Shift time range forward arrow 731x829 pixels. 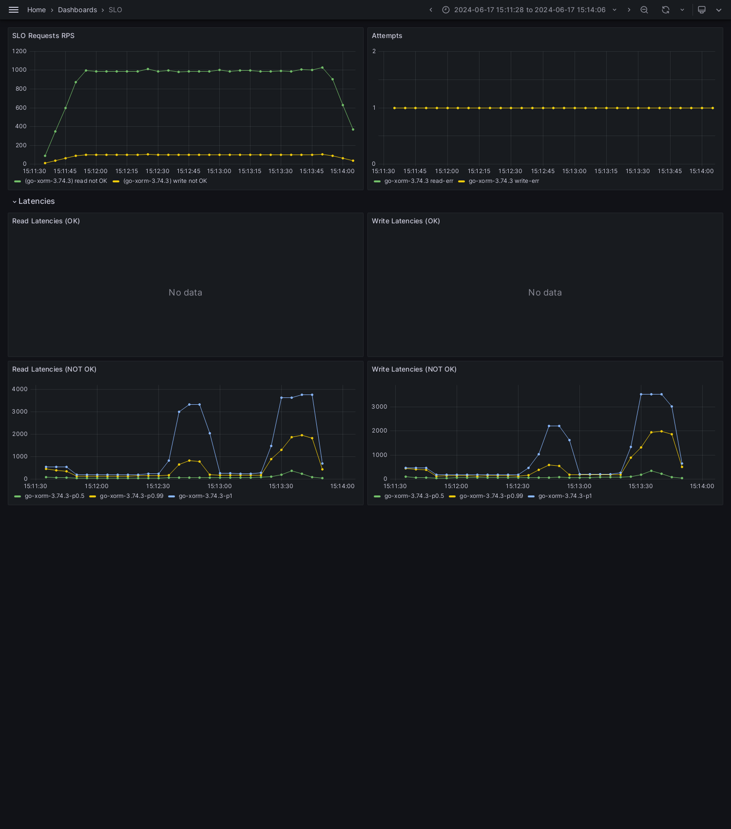coord(629,10)
